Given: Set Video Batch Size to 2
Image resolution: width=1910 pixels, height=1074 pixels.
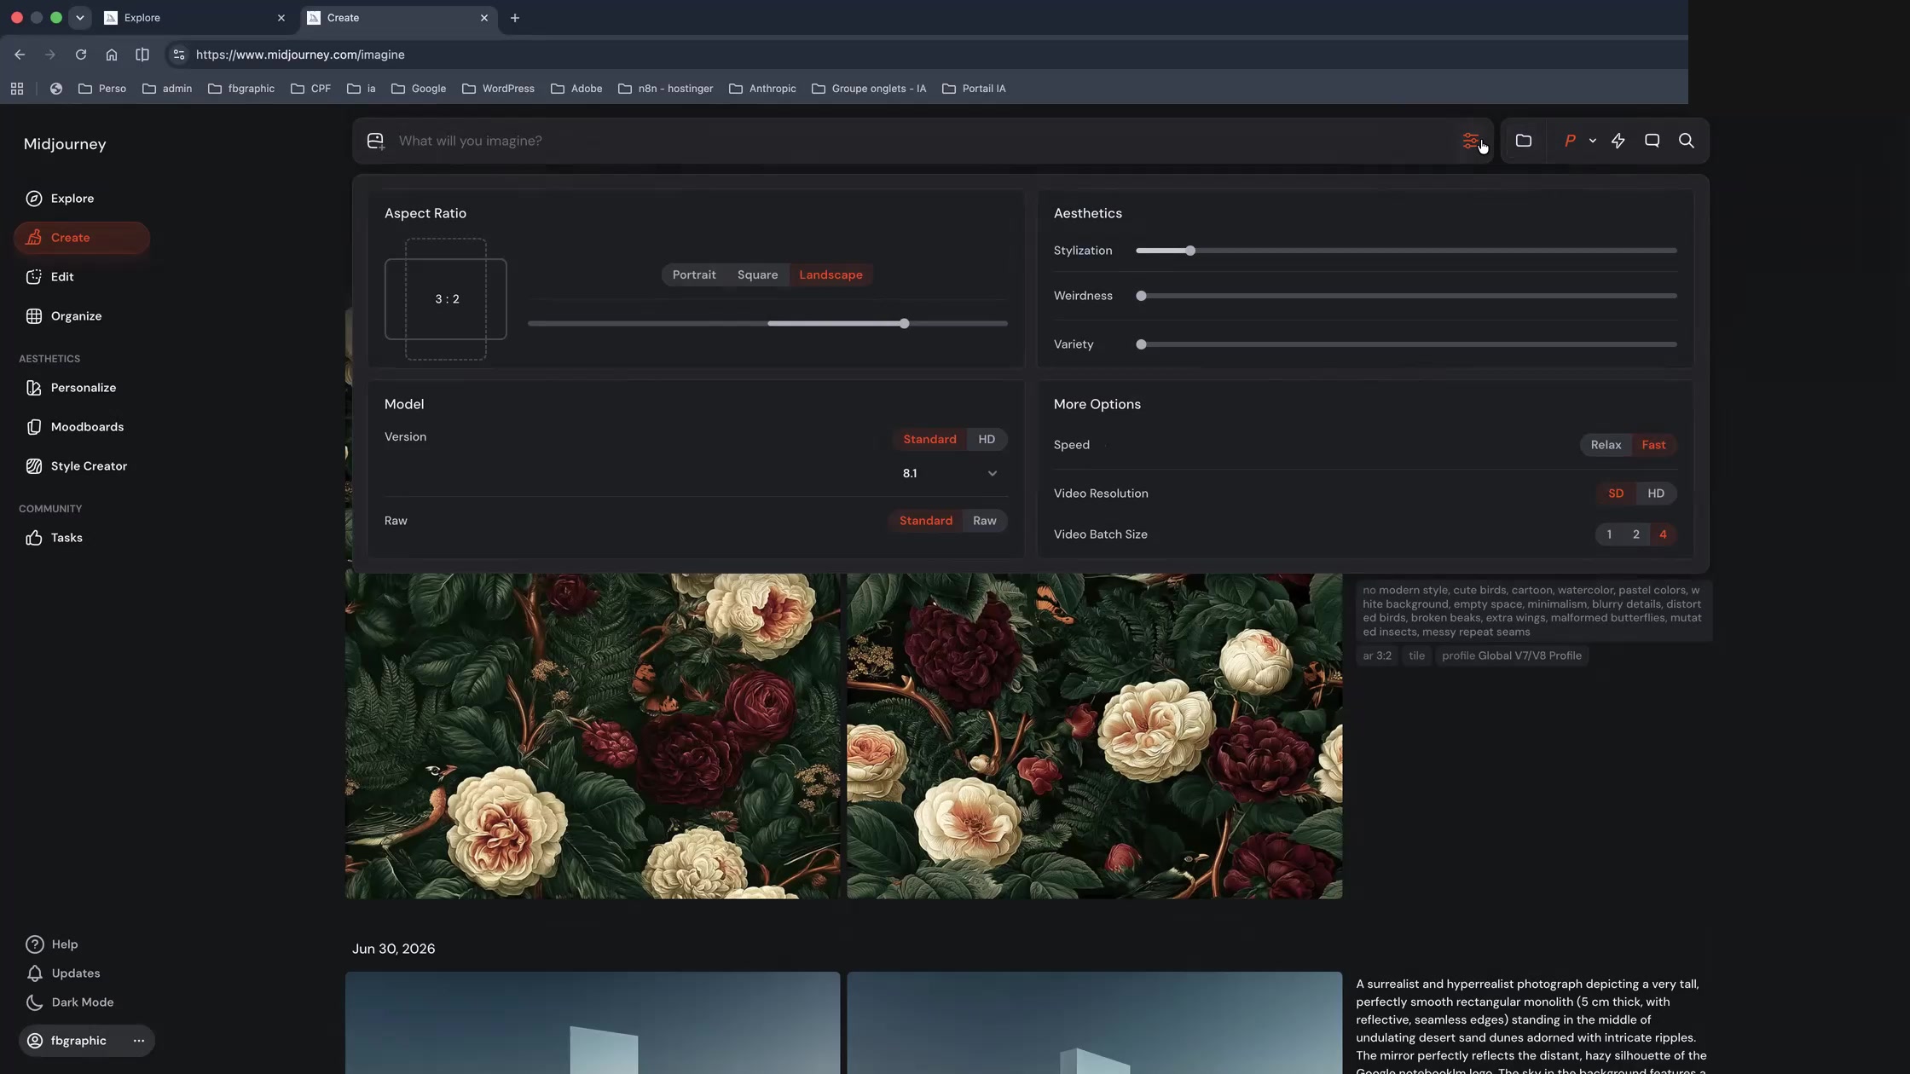Looking at the screenshot, I should click(1635, 534).
